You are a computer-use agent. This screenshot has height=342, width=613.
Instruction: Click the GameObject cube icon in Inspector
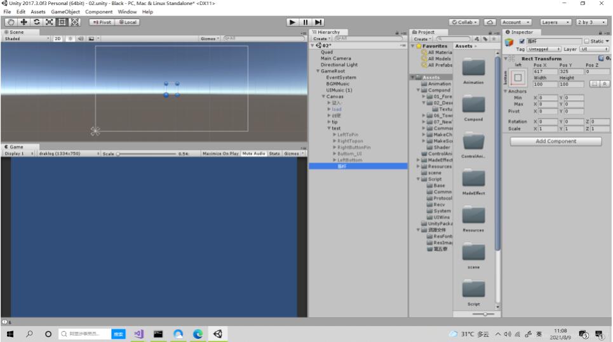(x=509, y=42)
